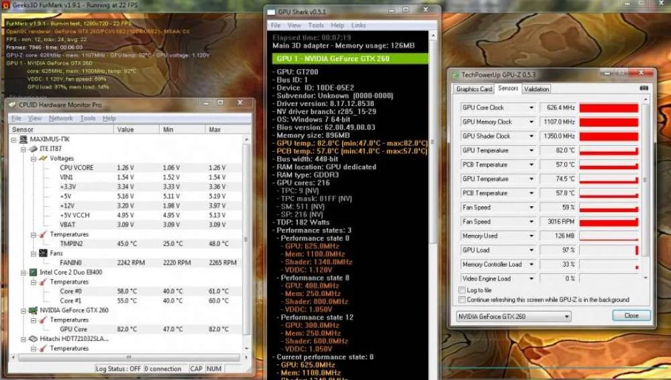Click the CPUID Hardware Monitor title icon

click(12, 105)
